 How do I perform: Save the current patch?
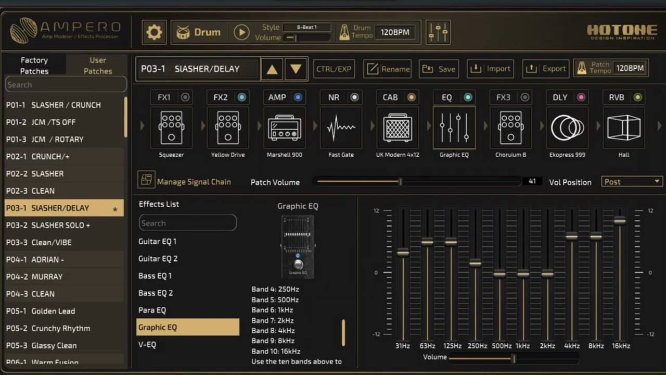(439, 69)
